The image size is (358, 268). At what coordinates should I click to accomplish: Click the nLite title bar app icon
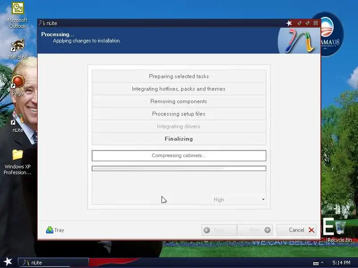click(42, 23)
